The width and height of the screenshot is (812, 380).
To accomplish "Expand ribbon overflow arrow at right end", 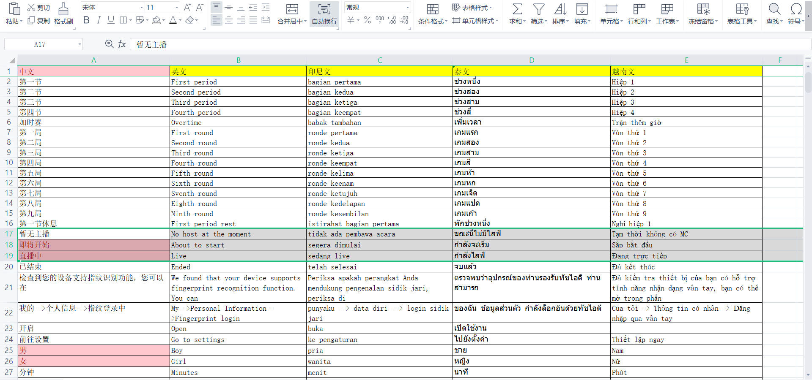I will click(808, 16).
